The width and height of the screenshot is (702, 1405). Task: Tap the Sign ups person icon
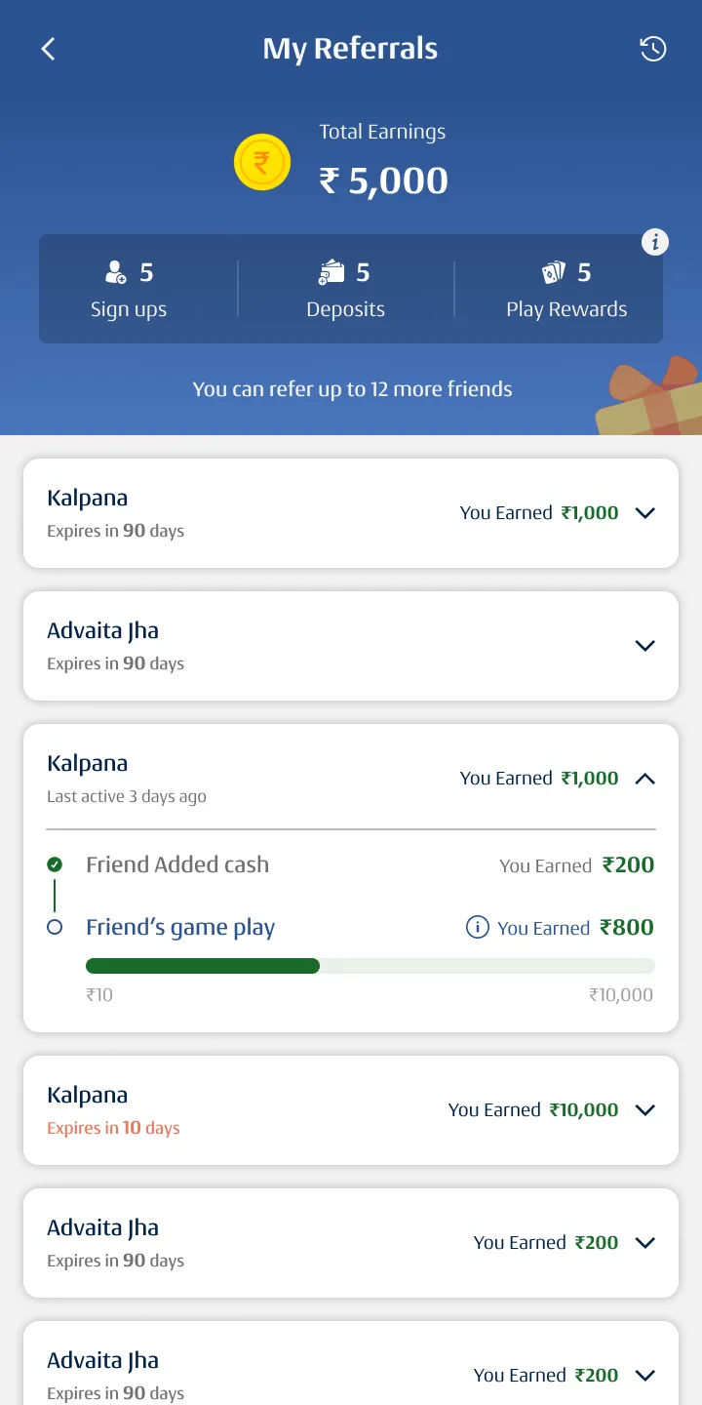(116, 272)
